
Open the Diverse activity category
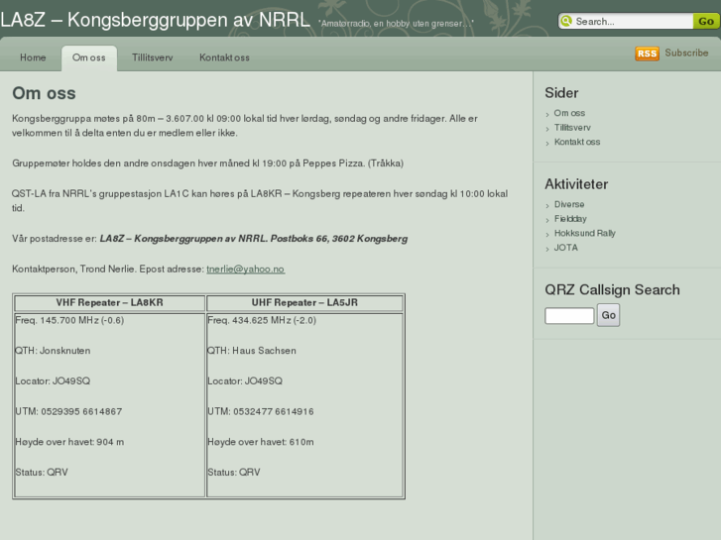(569, 204)
